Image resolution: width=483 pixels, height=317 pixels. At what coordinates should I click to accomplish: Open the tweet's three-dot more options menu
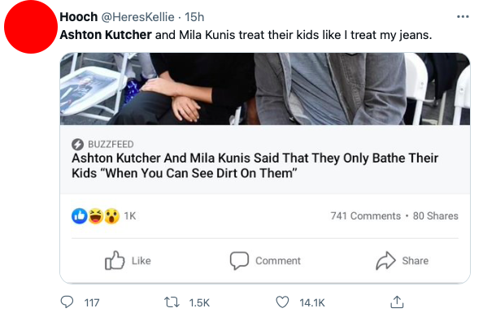[x=463, y=16]
